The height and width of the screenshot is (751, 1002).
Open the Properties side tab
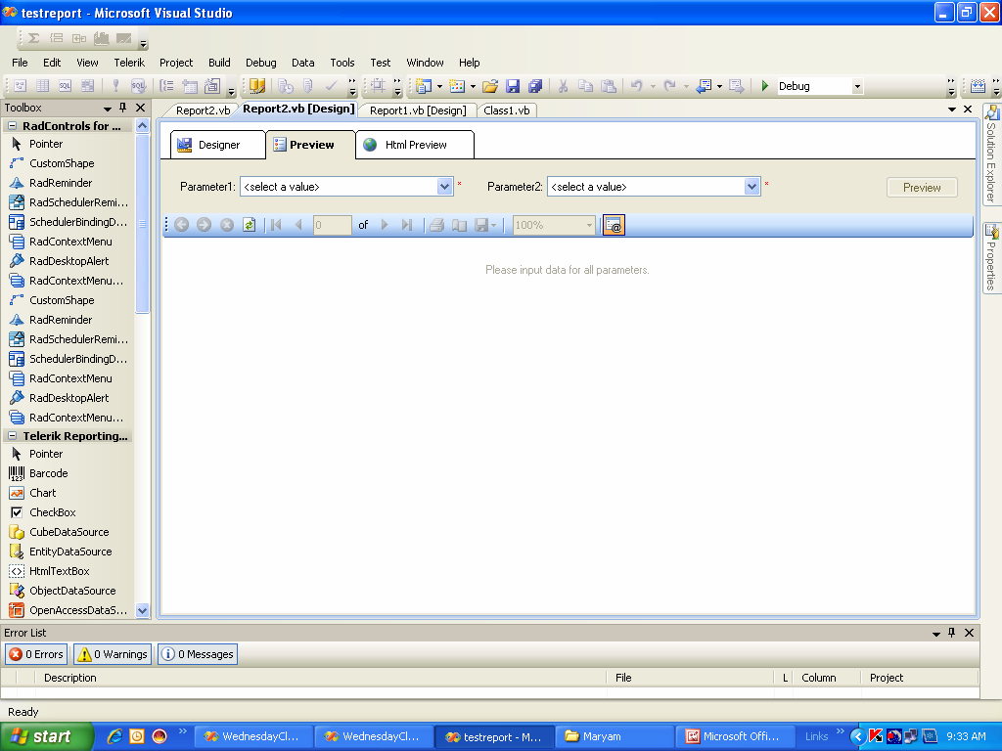(991, 257)
